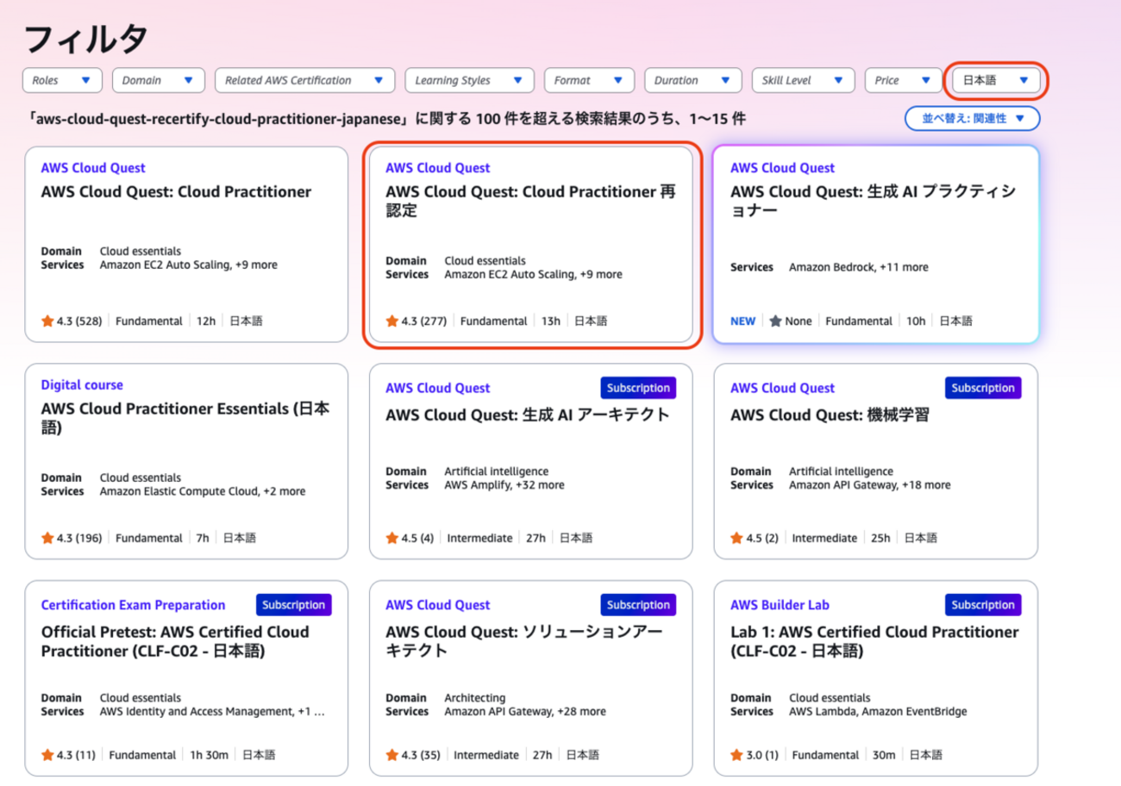Click the star icon beside 4.3 (277) rating

391,321
